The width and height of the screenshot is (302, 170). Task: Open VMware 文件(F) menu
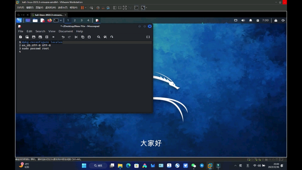click(x=20, y=8)
